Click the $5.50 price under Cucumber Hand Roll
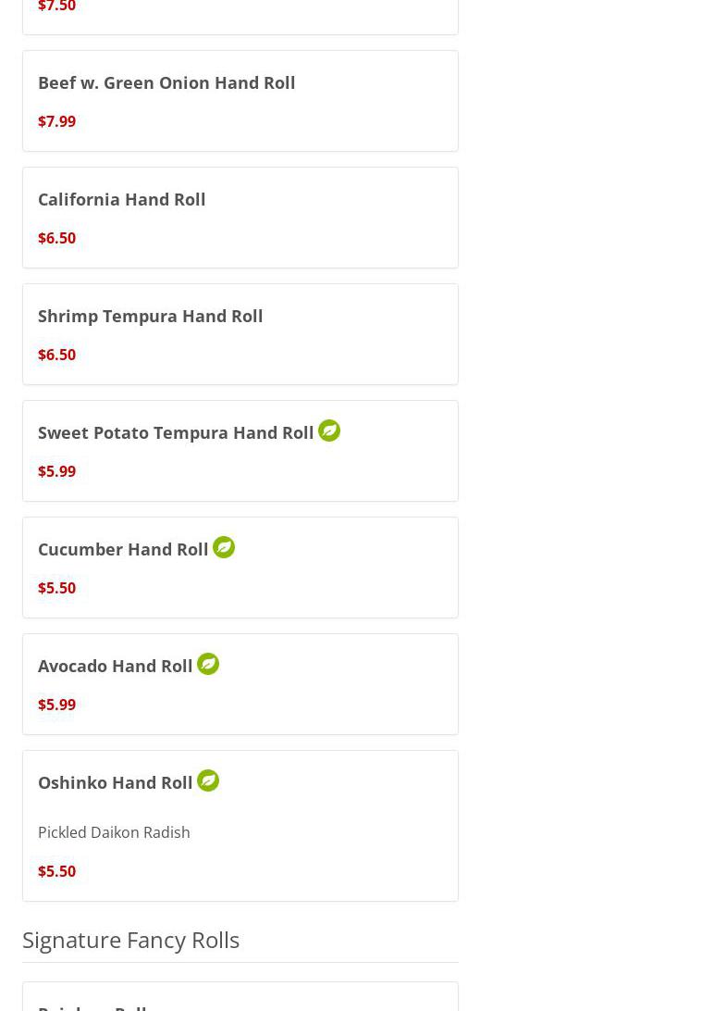The height and width of the screenshot is (1011, 726). click(x=57, y=588)
